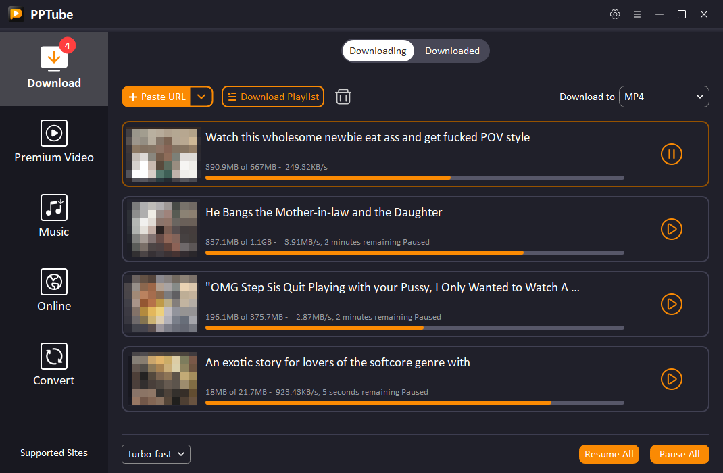723x473 pixels.
Task: Resume the 'He Bangs the Mother-in-law' download
Action: 671,229
